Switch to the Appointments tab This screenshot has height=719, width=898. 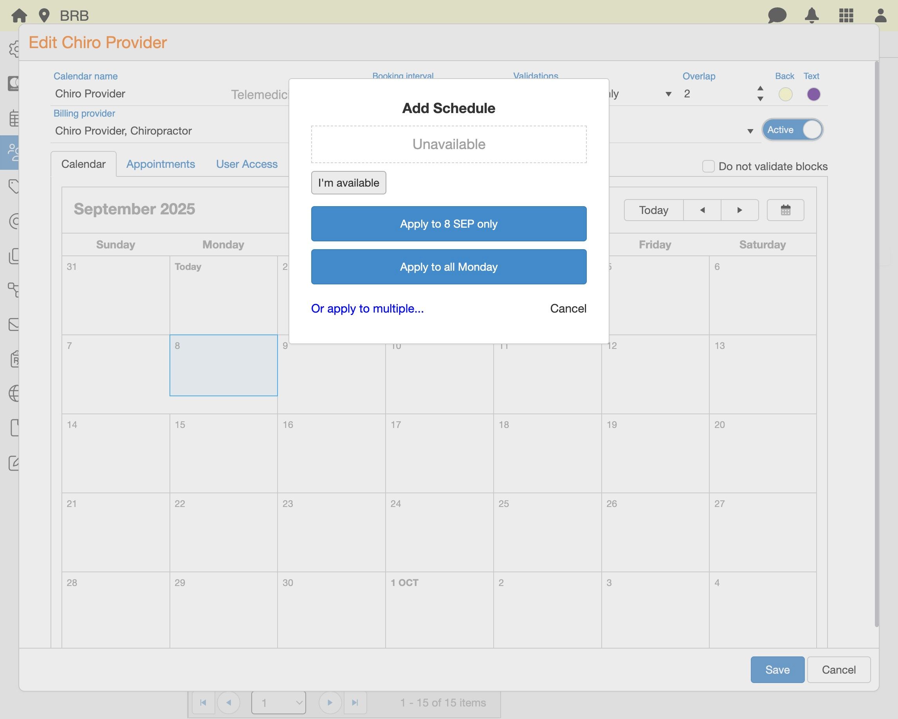click(x=160, y=164)
